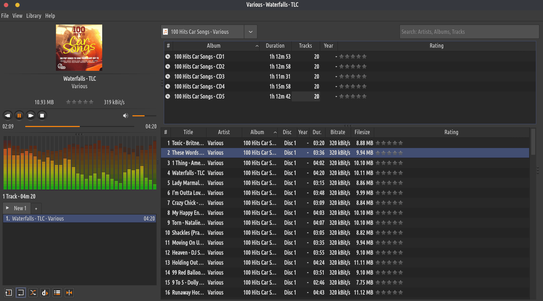The image size is (543, 301).
Task: Click play icon on New 1 playlist tab
Action: pyautogui.click(x=7, y=208)
